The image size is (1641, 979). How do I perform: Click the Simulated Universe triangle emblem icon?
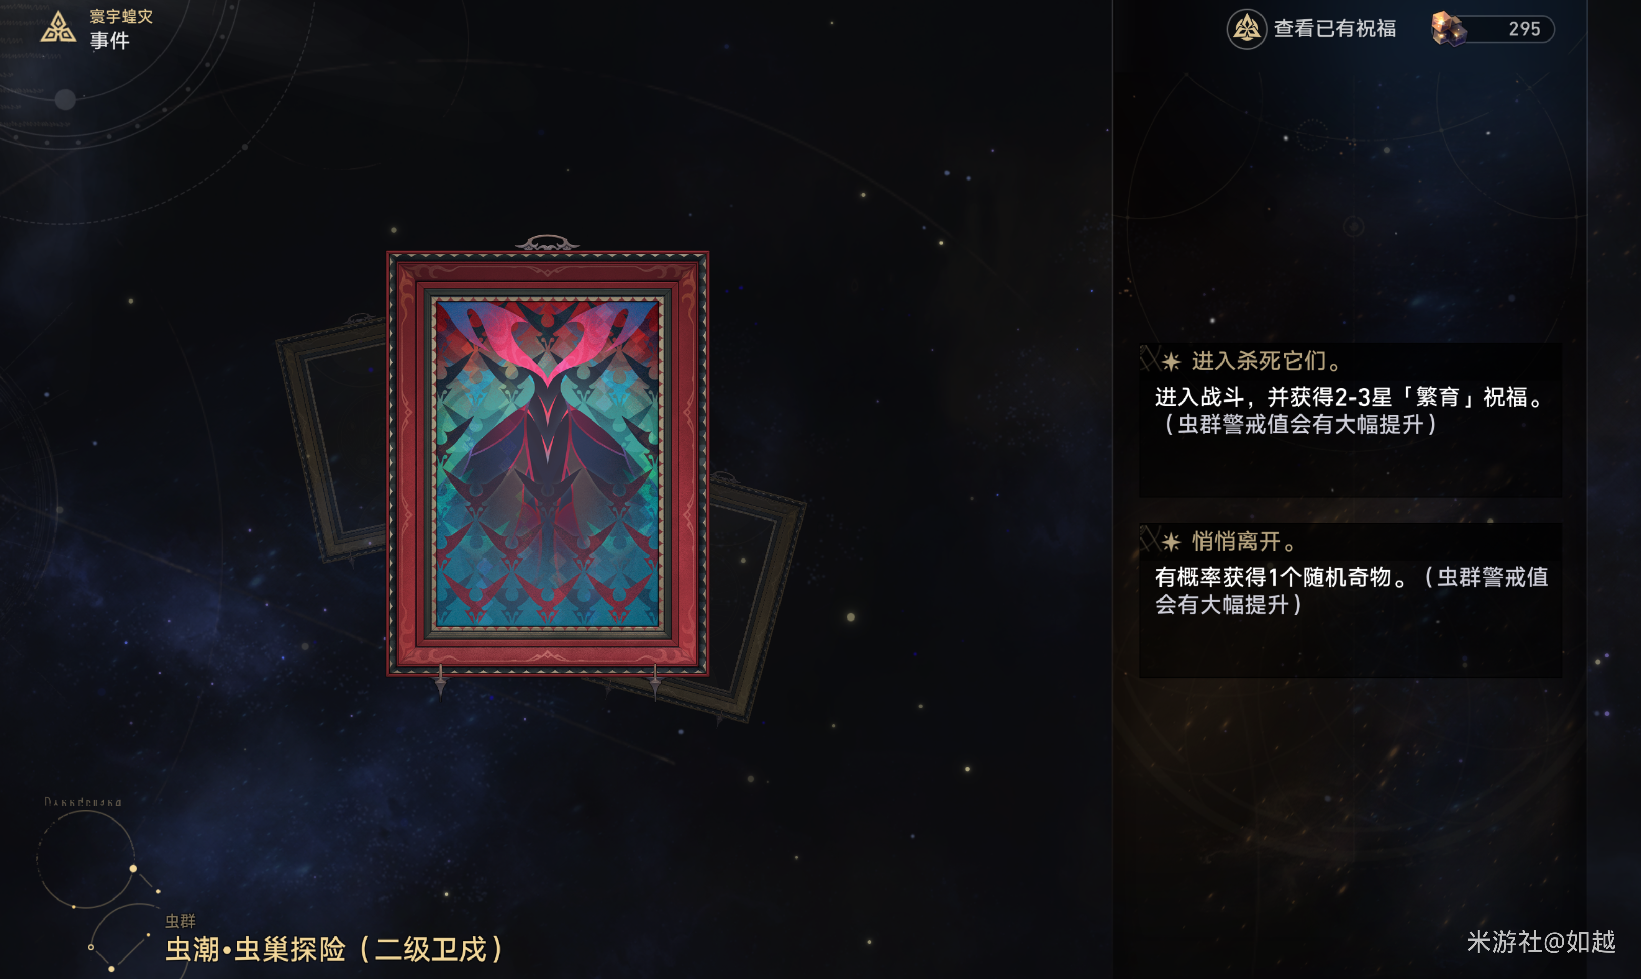(58, 28)
